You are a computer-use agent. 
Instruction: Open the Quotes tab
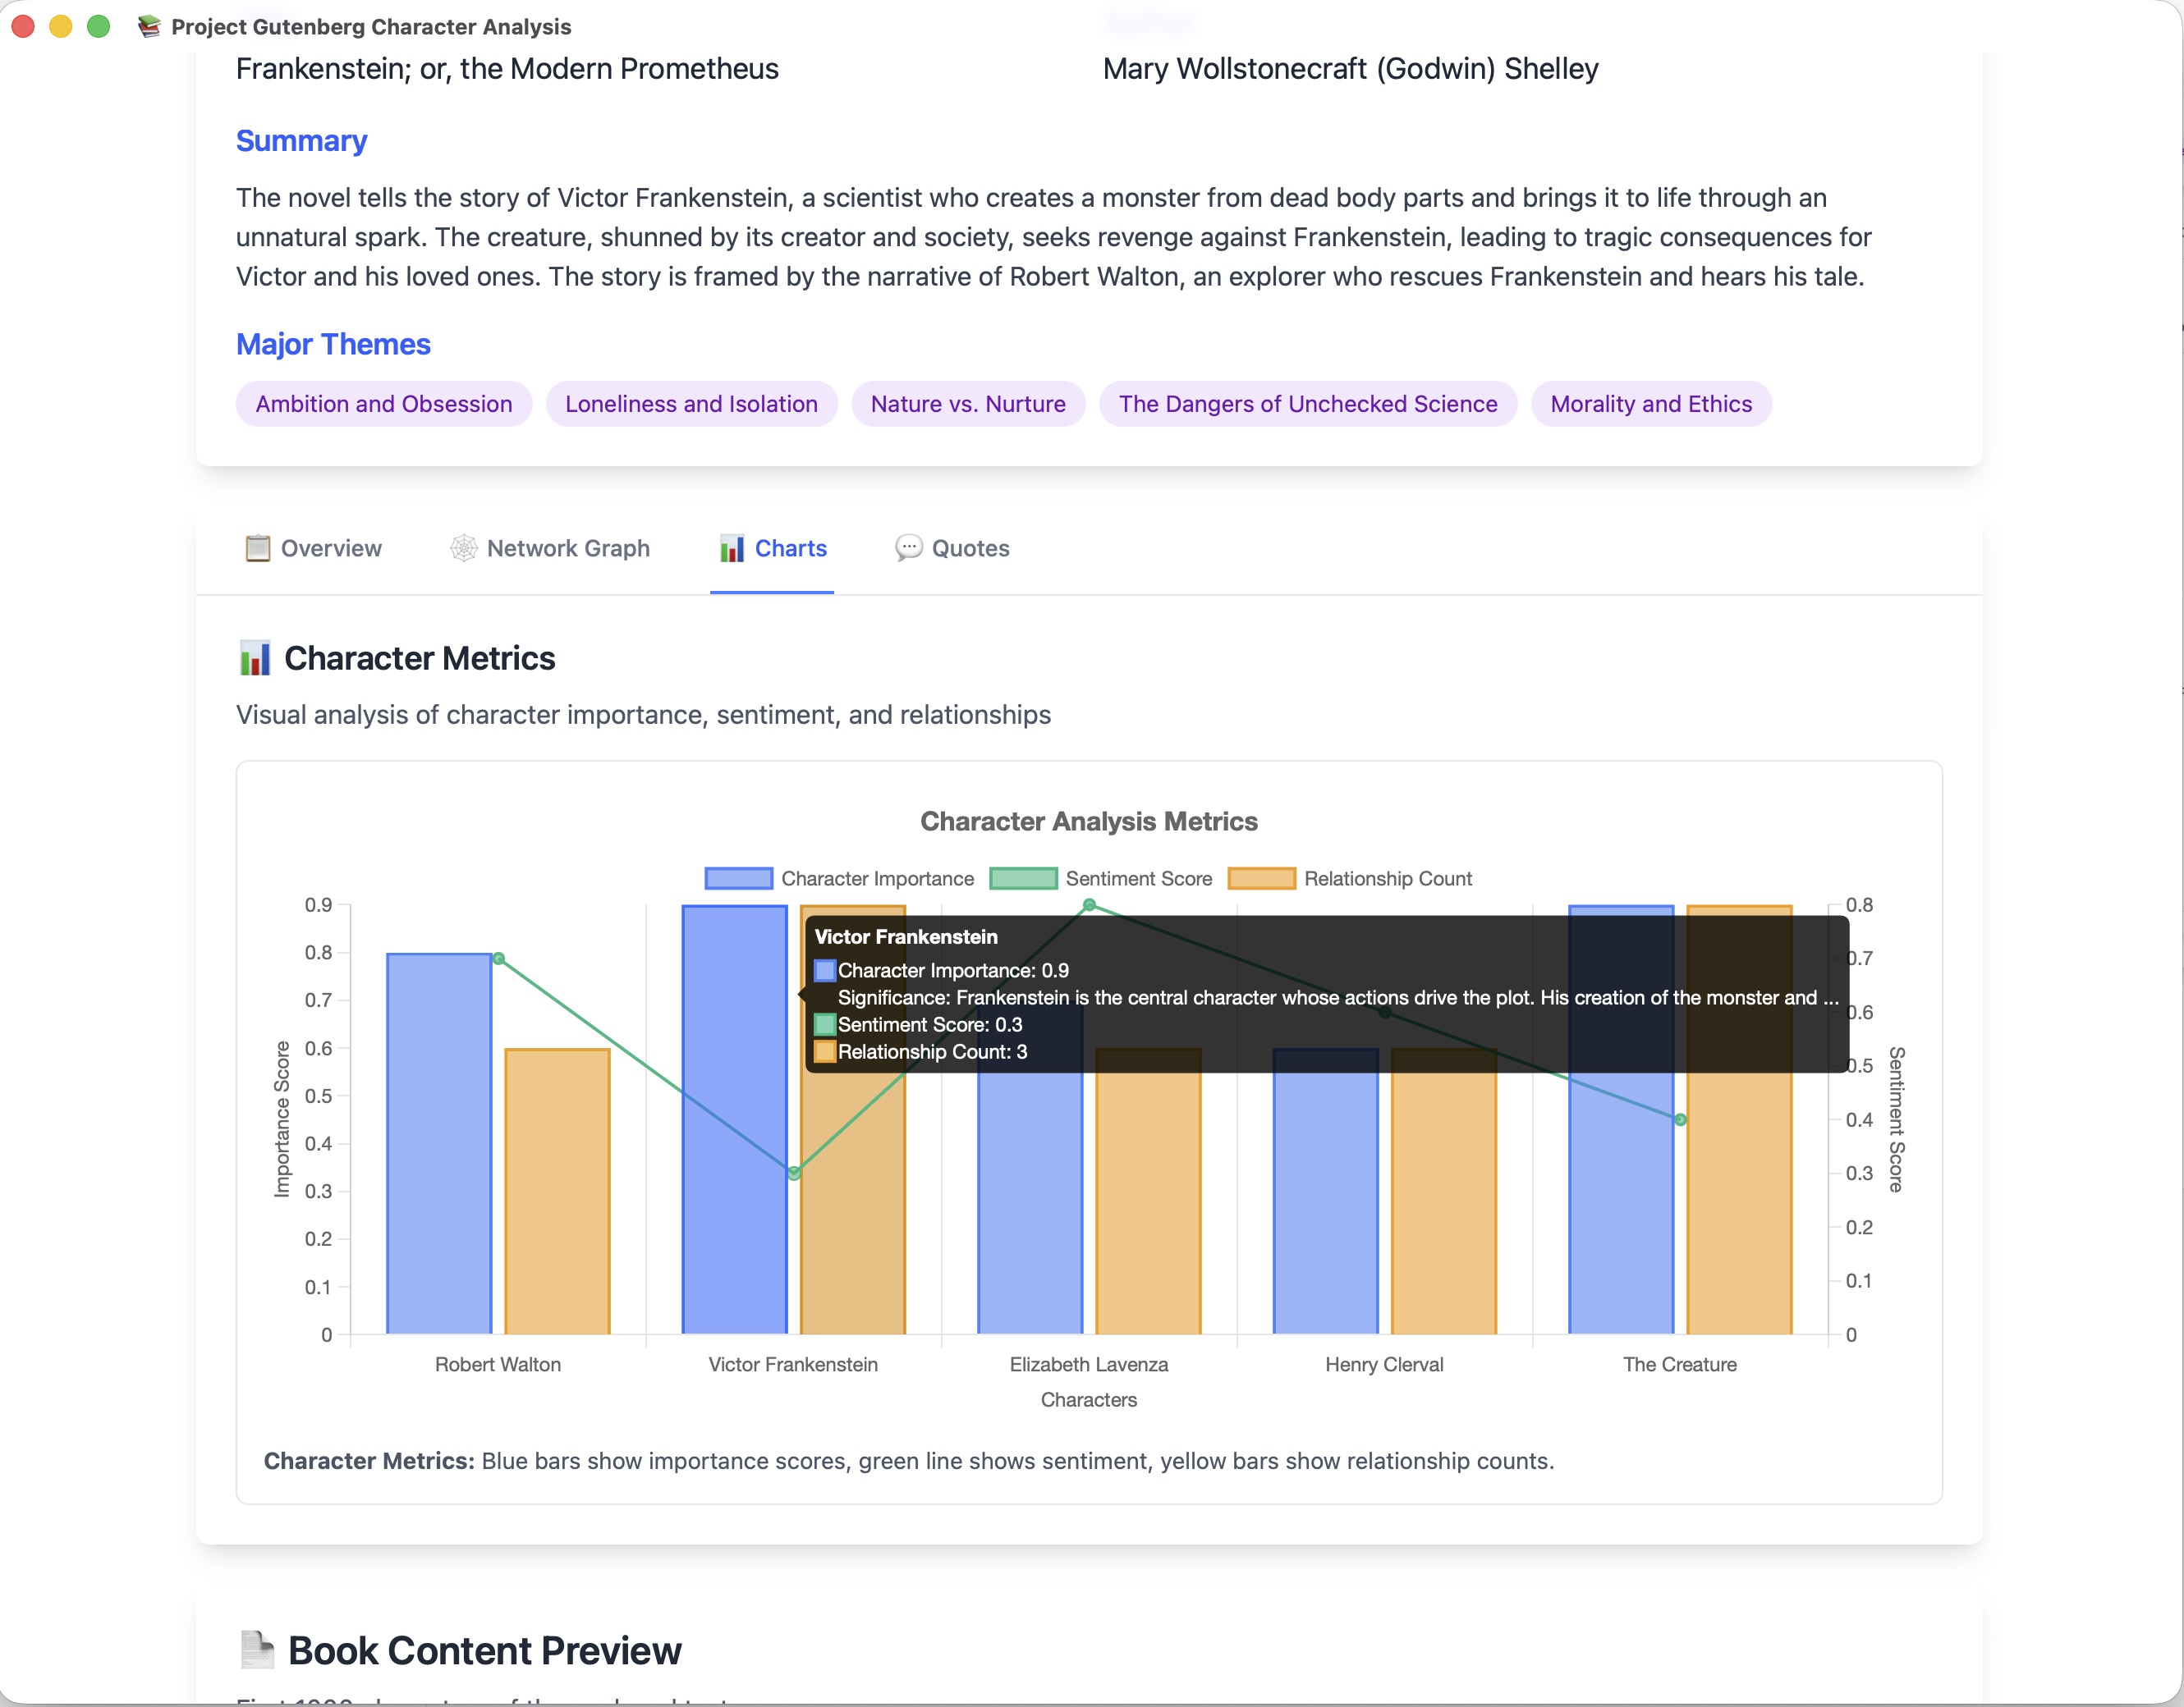click(952, 549)
